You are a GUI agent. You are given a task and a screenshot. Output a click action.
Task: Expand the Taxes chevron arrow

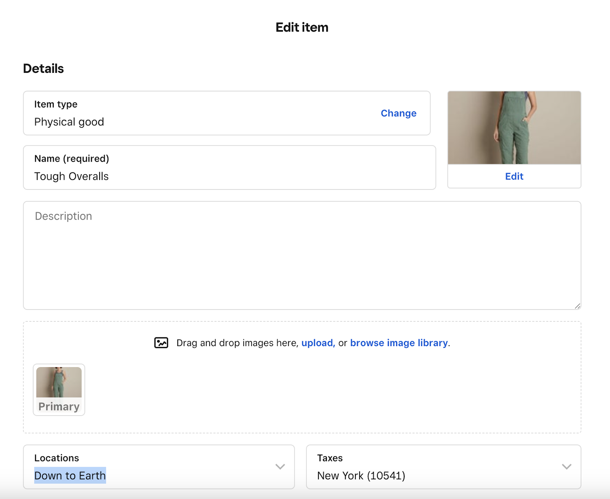click(x=567, y=467)
